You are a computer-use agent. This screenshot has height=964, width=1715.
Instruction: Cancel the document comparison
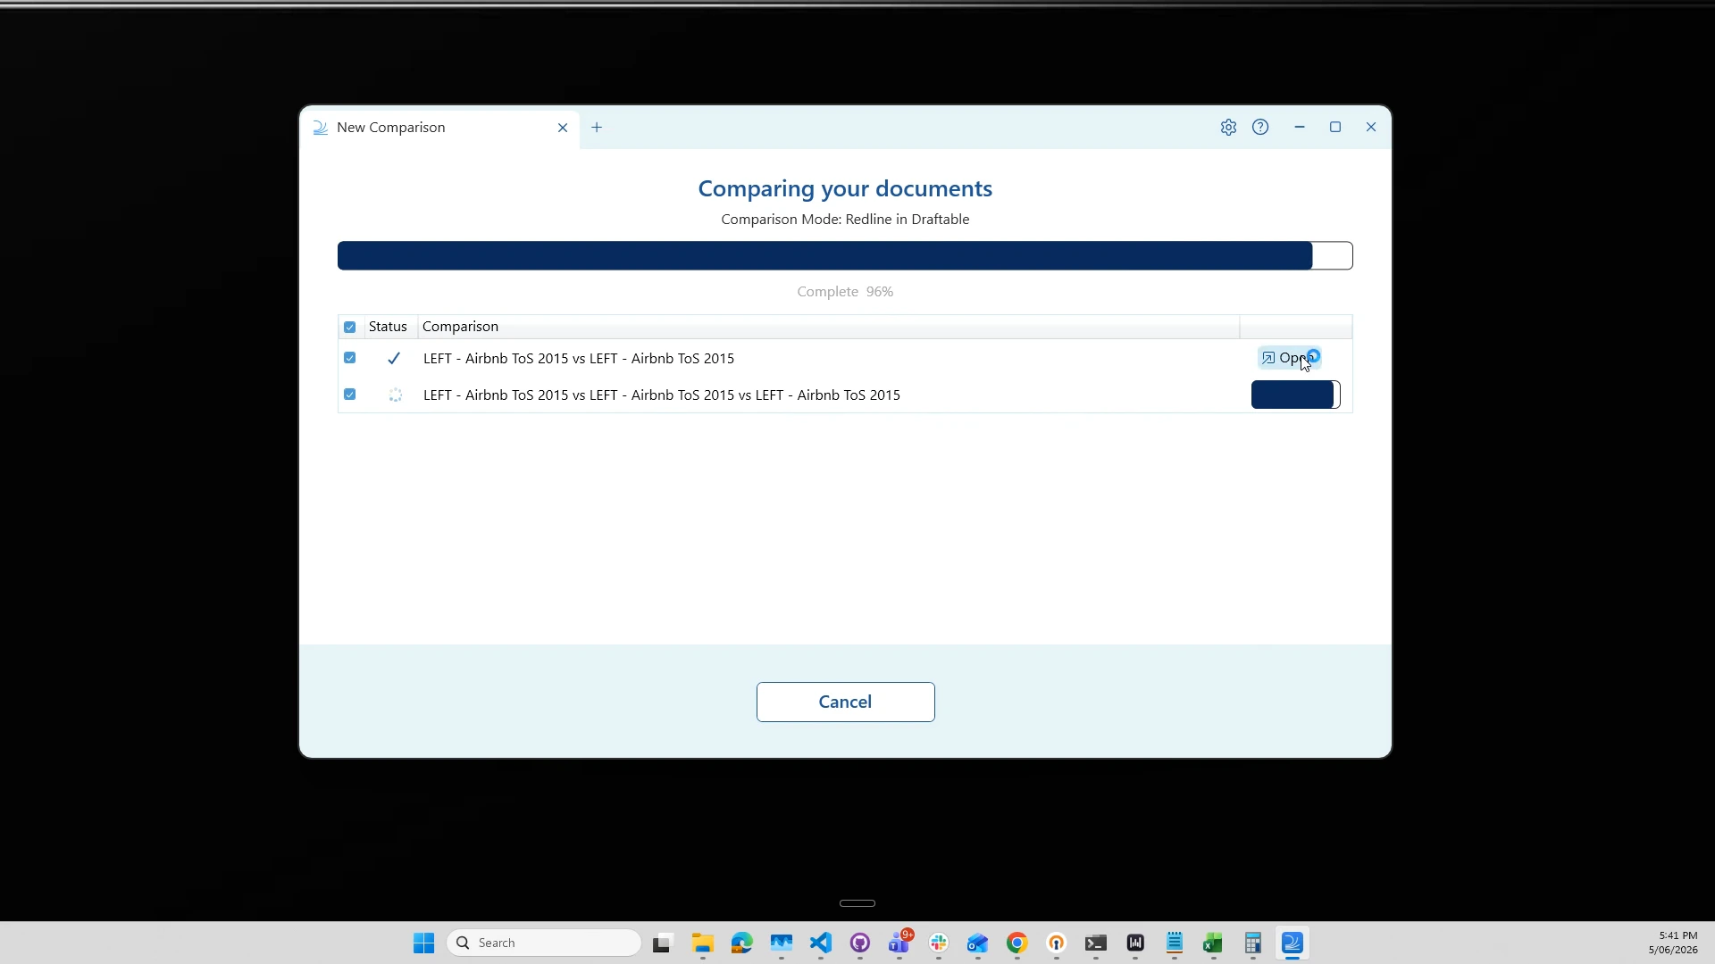point(845,702)
